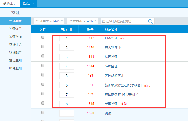
Task: Close the 签证 tab
Action: (x=34, y=3)
